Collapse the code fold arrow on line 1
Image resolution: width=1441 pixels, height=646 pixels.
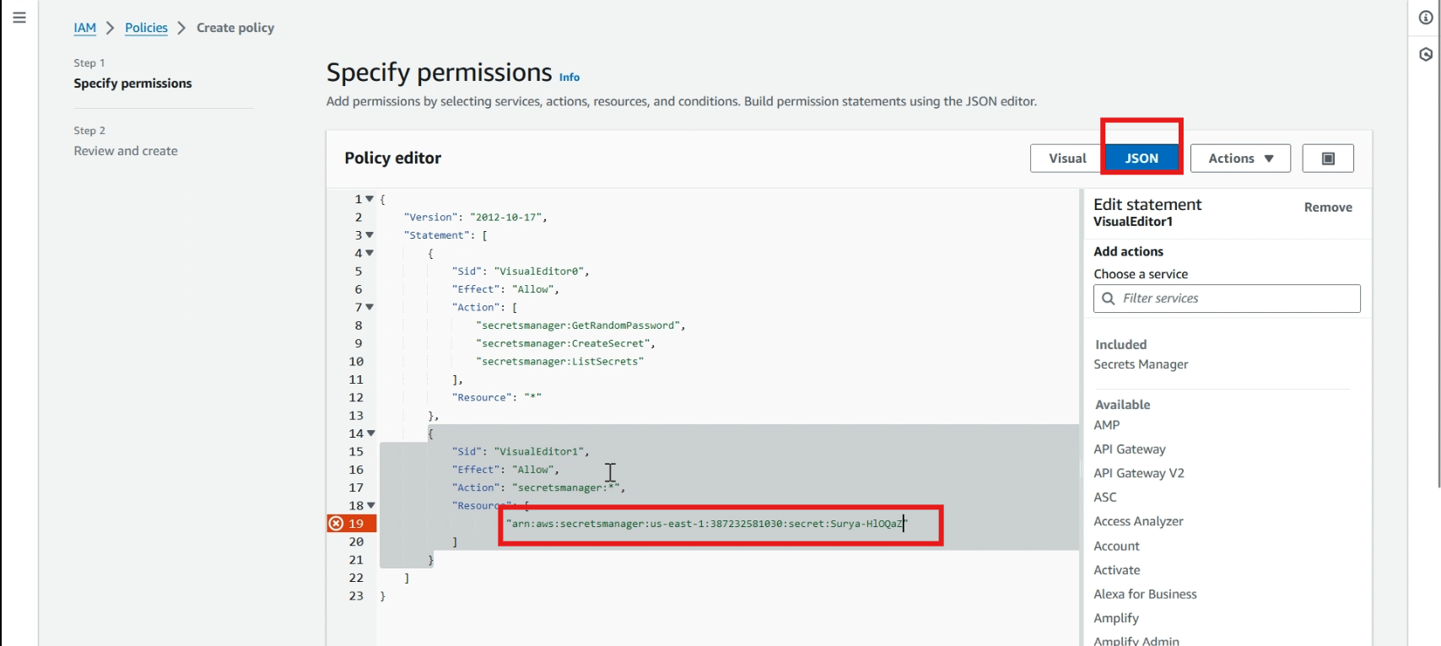pos(370,199)
